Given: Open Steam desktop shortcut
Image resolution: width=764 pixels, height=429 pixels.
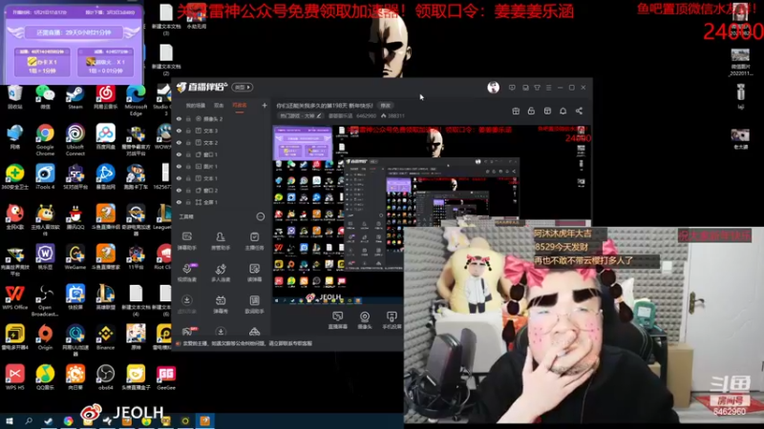Looking at the screenshot, I should tap(75, 97).
